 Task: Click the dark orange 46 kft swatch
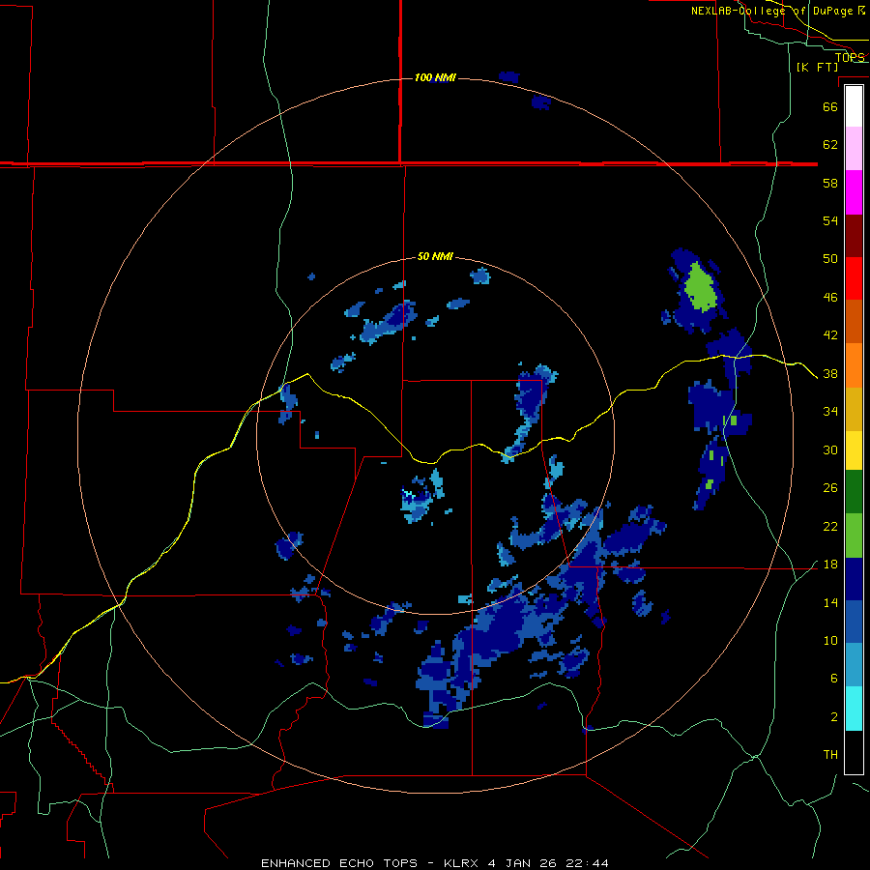tap(854, 321)
